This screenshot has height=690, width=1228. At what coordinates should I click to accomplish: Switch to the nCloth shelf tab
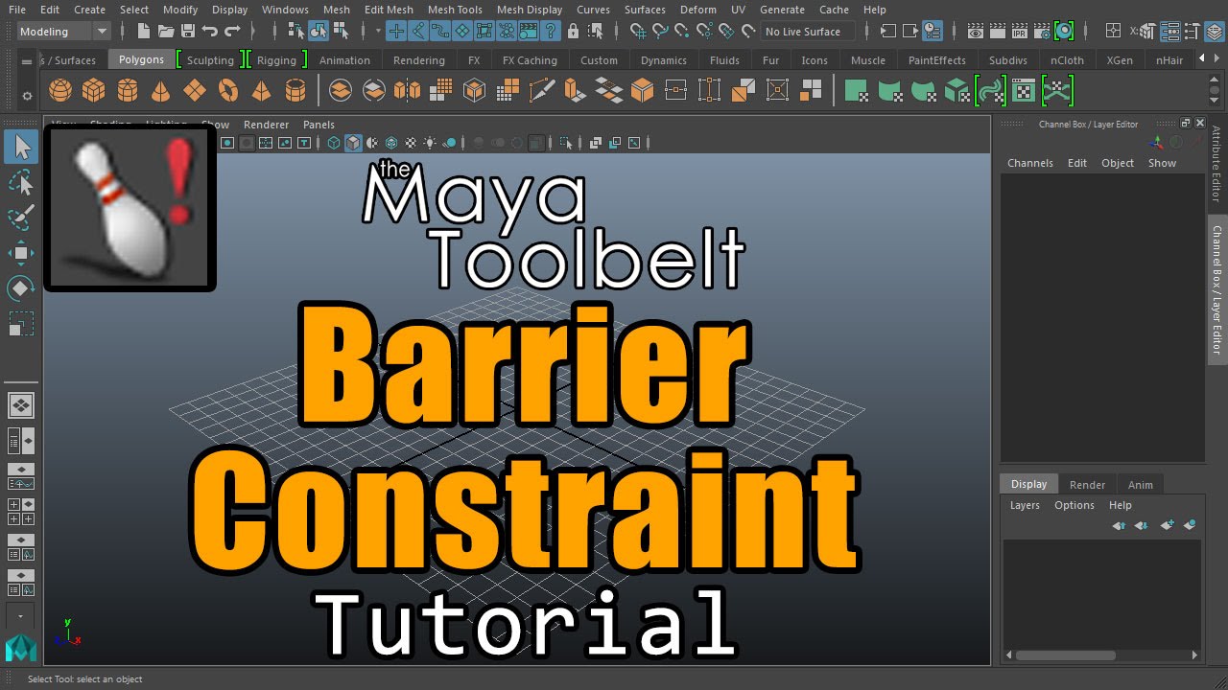tap(1067, 59)
